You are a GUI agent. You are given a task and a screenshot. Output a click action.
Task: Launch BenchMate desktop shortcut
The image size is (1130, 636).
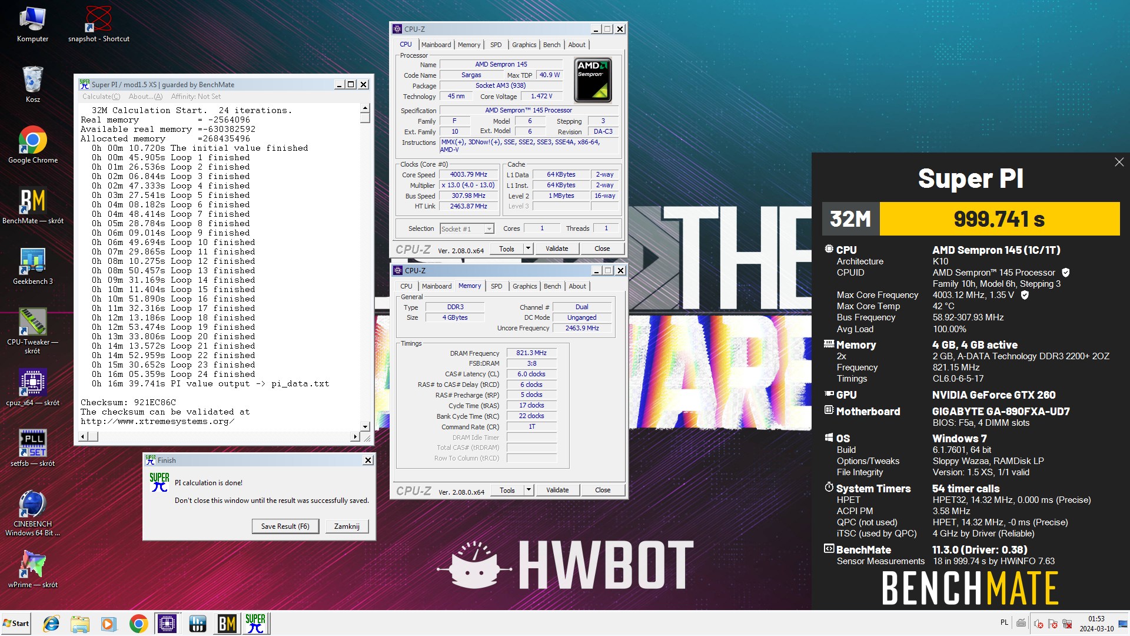pos(32,206)
